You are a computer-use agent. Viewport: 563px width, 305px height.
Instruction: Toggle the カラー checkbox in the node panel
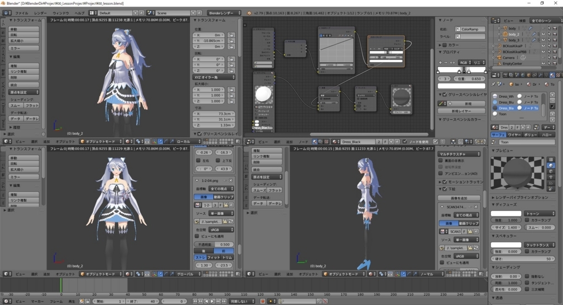444,45
